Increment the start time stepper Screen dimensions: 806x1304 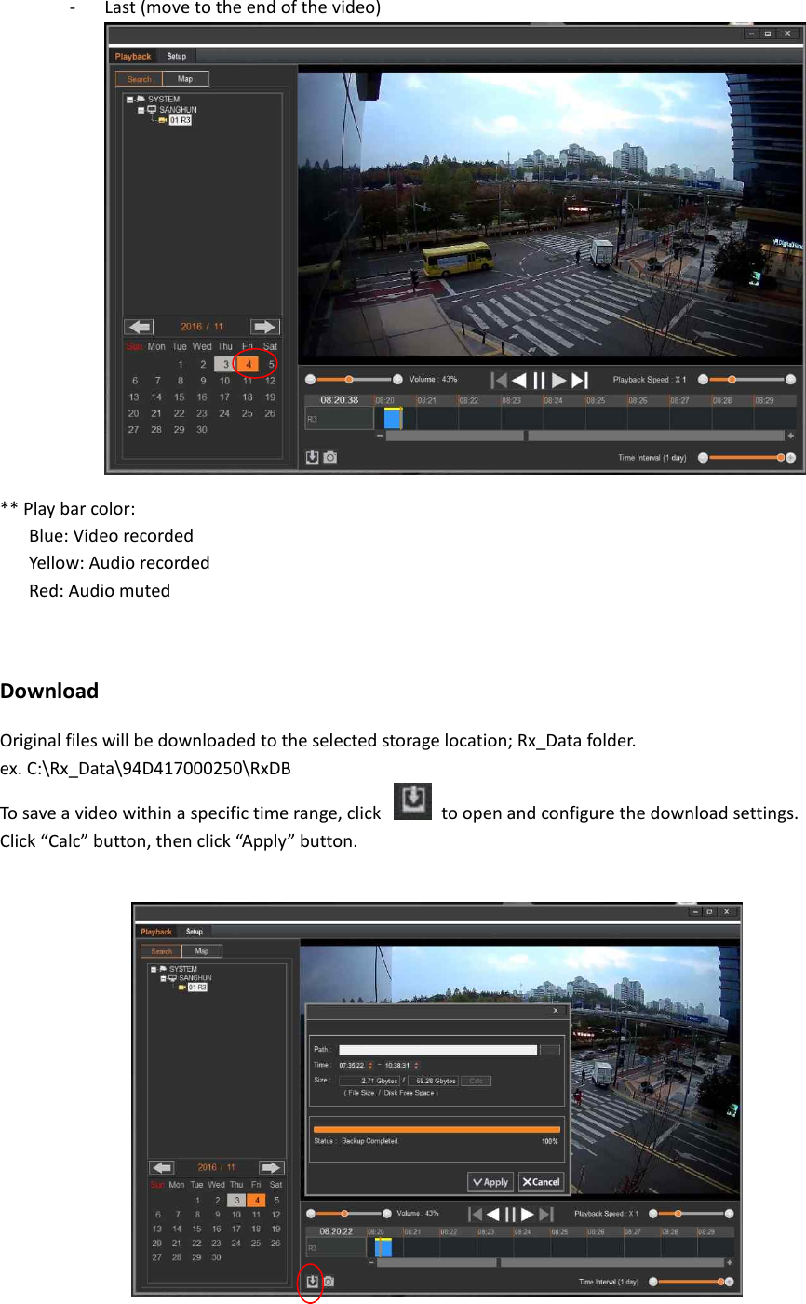[x=370, y=1062]
